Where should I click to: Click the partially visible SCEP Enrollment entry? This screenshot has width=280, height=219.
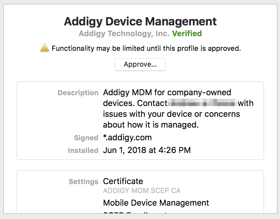(135, 213)
